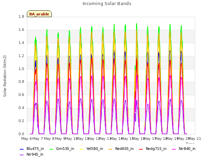Click the yellow Yel580_in legend color marker

(x=81, y=149)
